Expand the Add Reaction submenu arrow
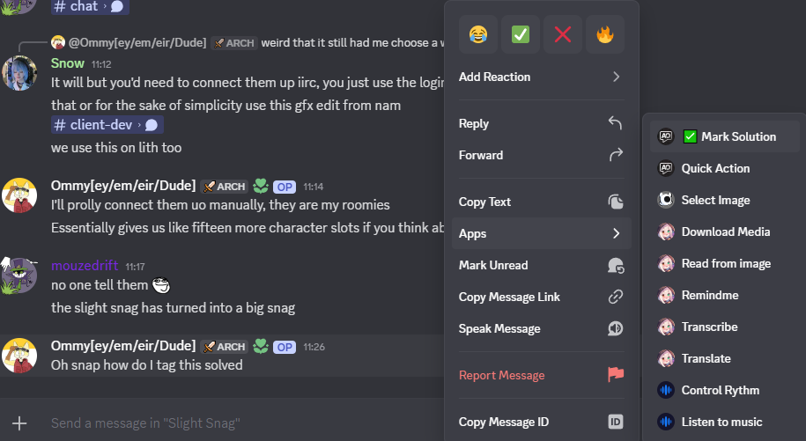Screen dimensions: 806x441 616,77
